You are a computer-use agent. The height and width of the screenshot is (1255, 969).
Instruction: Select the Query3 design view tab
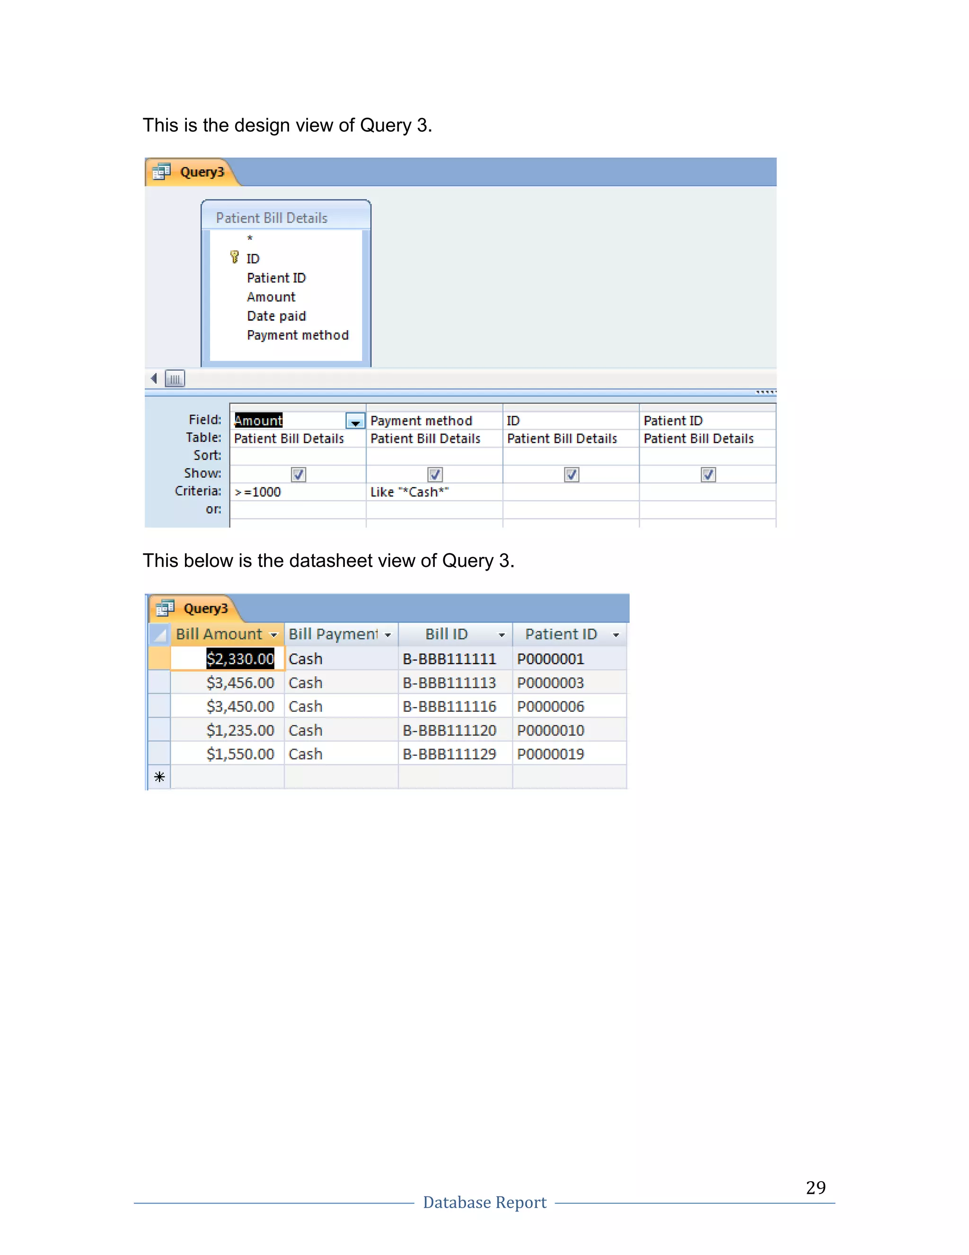pos(192,172)
